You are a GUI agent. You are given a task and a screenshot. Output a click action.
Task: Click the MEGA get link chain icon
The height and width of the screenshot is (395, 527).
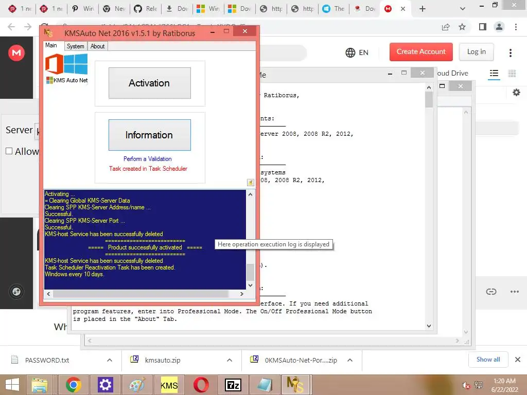click(491, 292)
